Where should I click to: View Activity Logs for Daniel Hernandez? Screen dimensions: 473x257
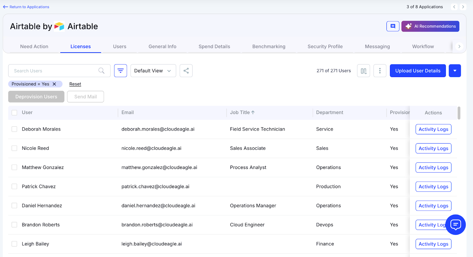pos(433,206)
